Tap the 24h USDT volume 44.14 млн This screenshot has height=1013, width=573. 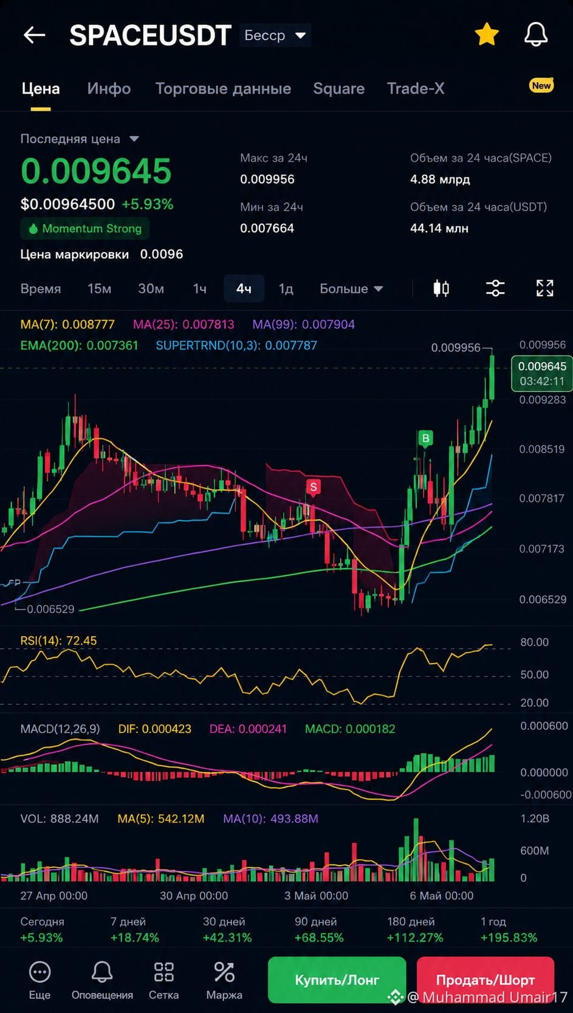click(x=439, y=228)
